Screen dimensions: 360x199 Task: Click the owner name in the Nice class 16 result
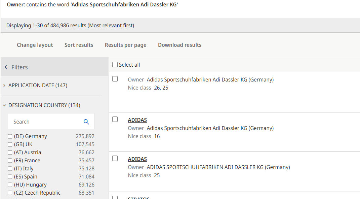(210, 128)
